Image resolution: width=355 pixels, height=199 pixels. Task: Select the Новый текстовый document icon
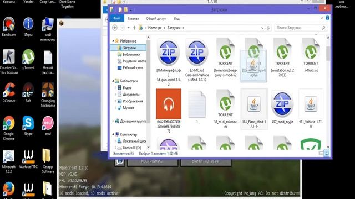(x=48, y=62)
